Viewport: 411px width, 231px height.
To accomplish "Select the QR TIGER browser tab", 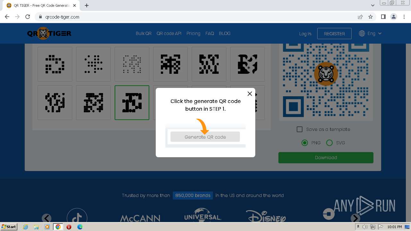I will [42, 5].
